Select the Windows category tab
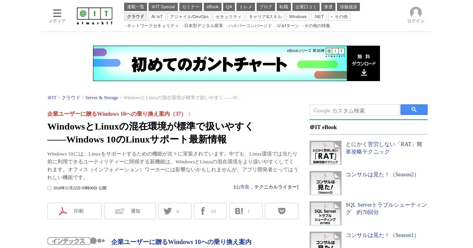 point(298,17)
